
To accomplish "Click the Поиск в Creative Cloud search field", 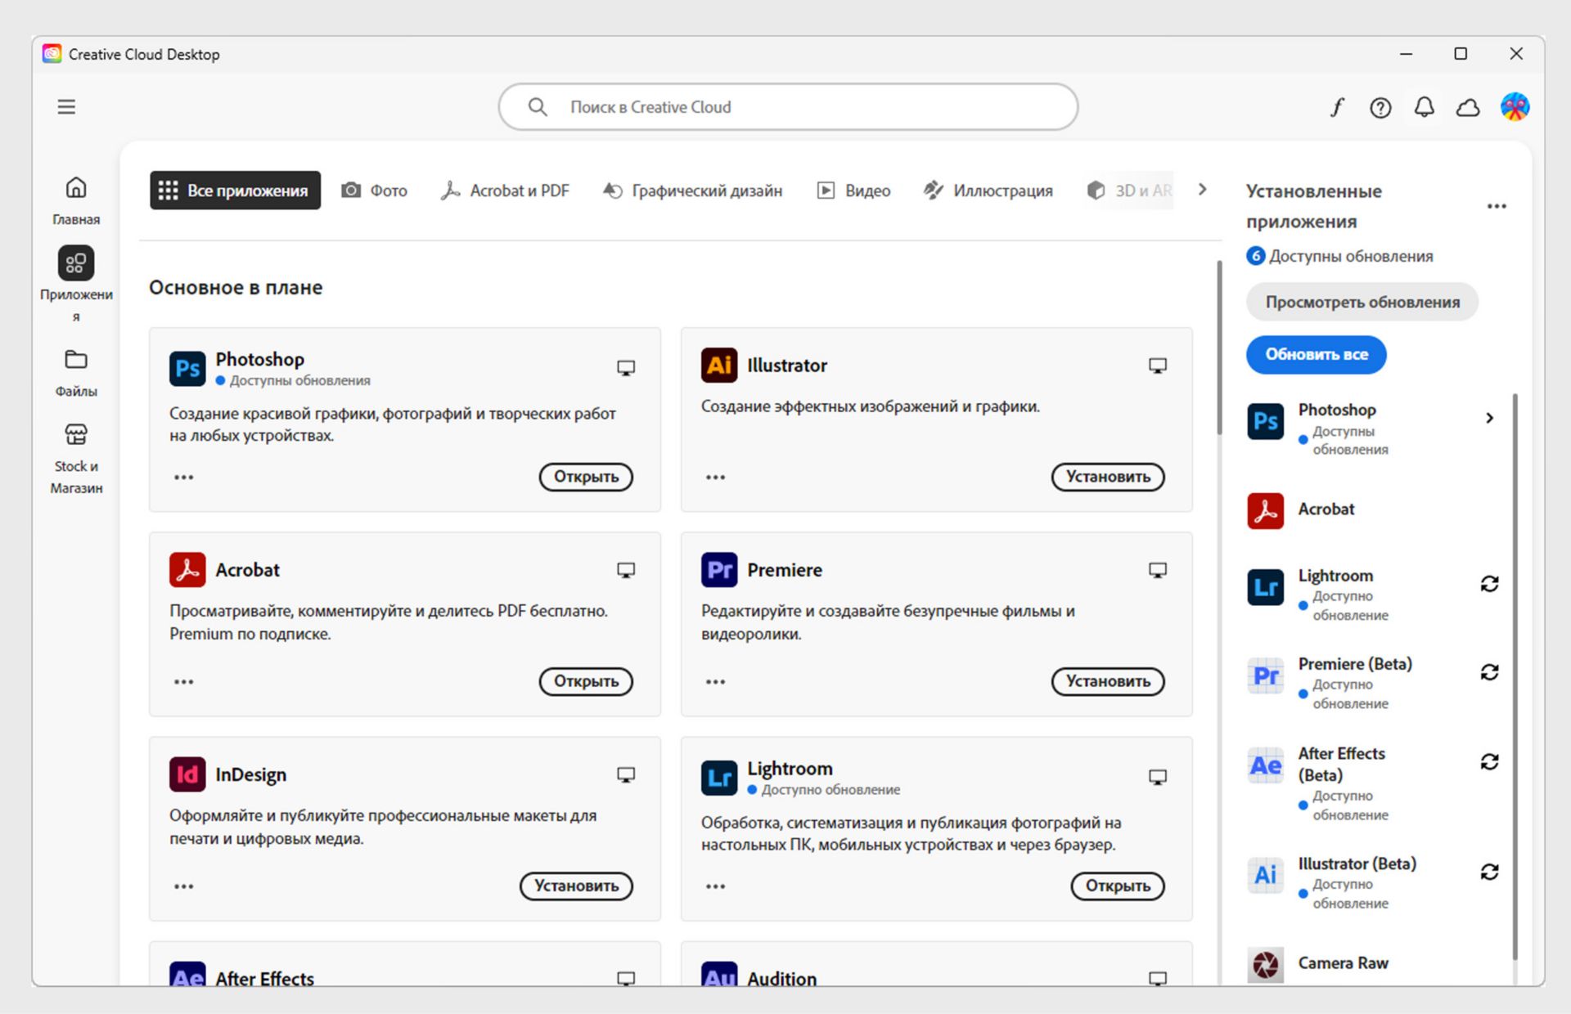I will (x=788, y=107).
